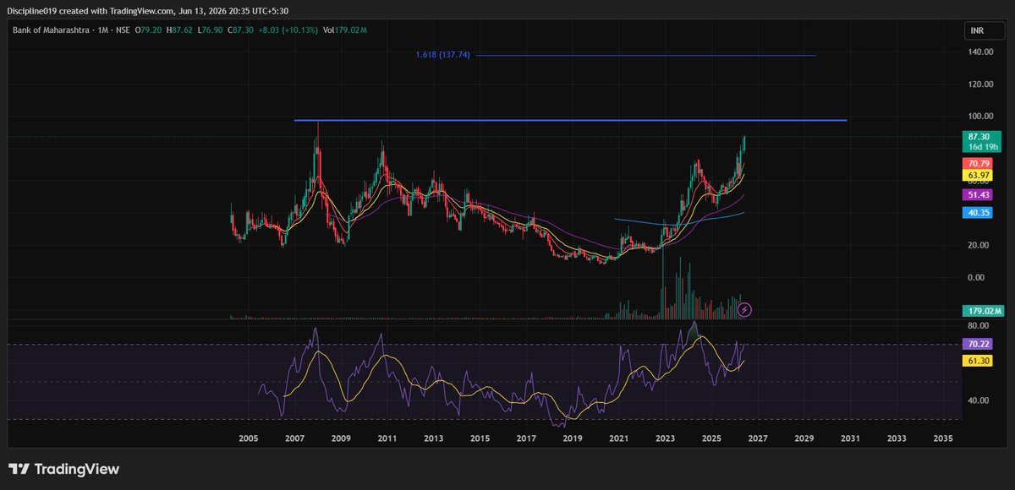Click the 2015 label on time axis
Image resolution: width=1015 pixels, height=490 pixels.
480,438
